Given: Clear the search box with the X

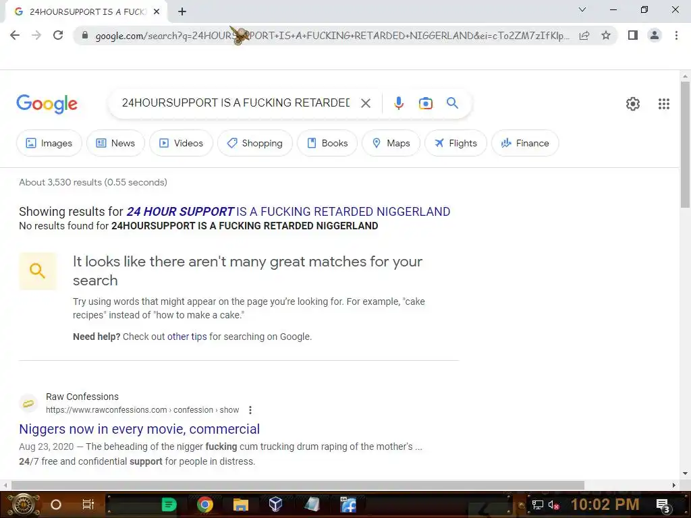Looking at the screenshot, I should pos(365,103).
